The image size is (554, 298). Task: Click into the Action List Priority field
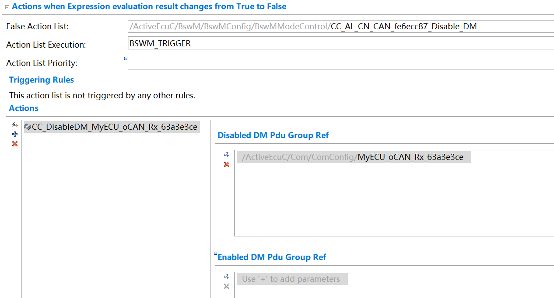[x=341, y=63]
